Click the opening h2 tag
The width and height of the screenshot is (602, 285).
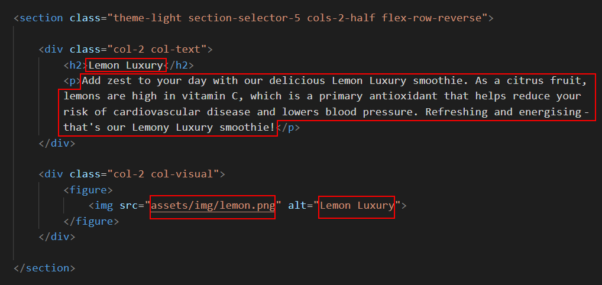coord(76,65)
